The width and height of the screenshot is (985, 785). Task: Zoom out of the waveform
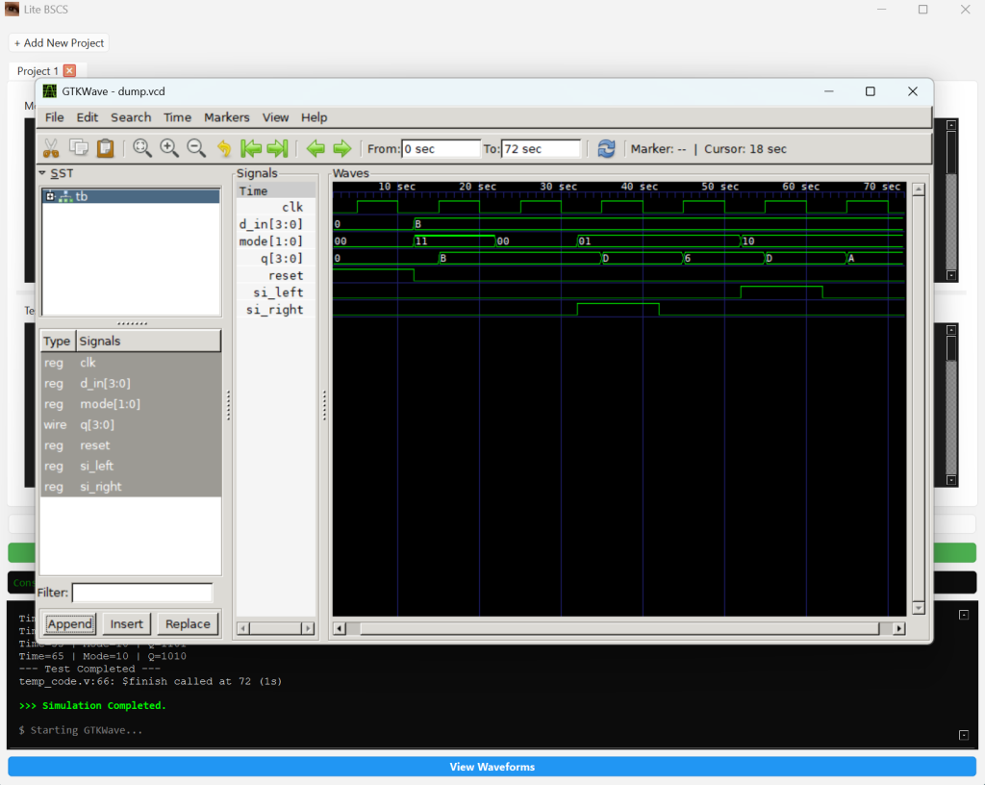coord(196,148)
